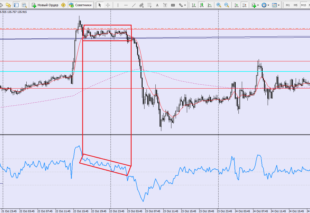Click time label 23 Oct 23:45

[225, 211]
